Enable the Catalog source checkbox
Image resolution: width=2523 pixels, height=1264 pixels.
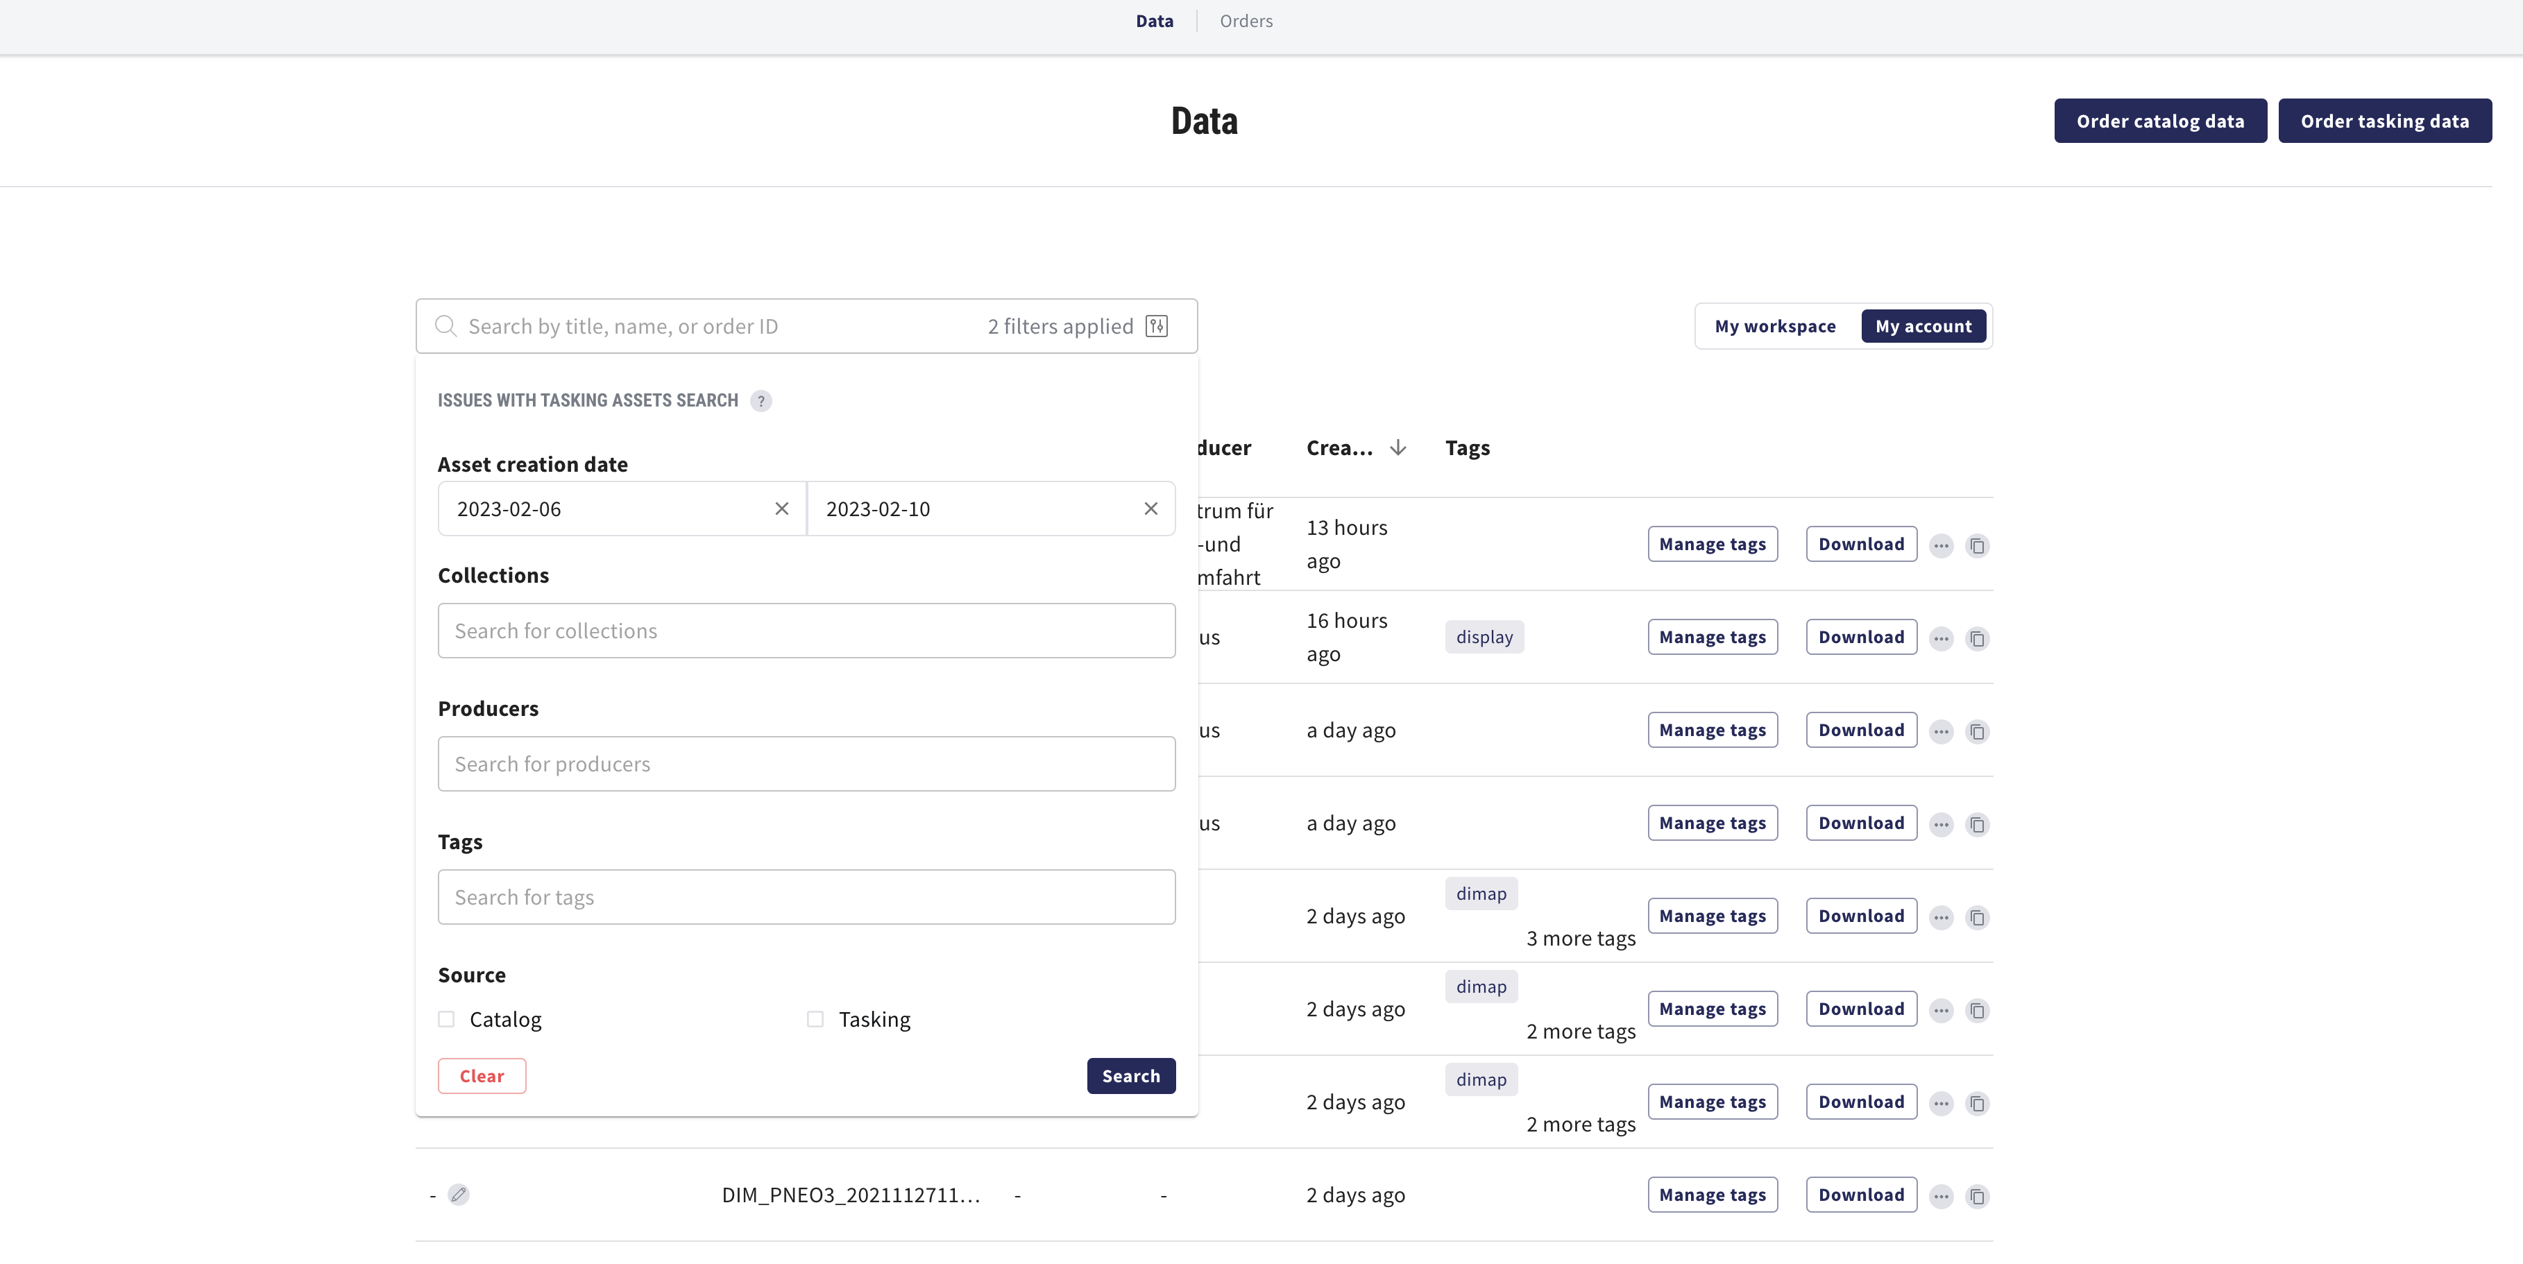pyautogui.click(x=447, y=1019)
